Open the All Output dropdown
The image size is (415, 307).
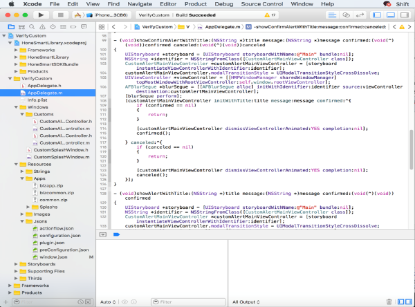pos(246,302)
